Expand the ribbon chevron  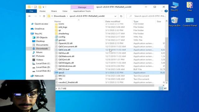162,11
